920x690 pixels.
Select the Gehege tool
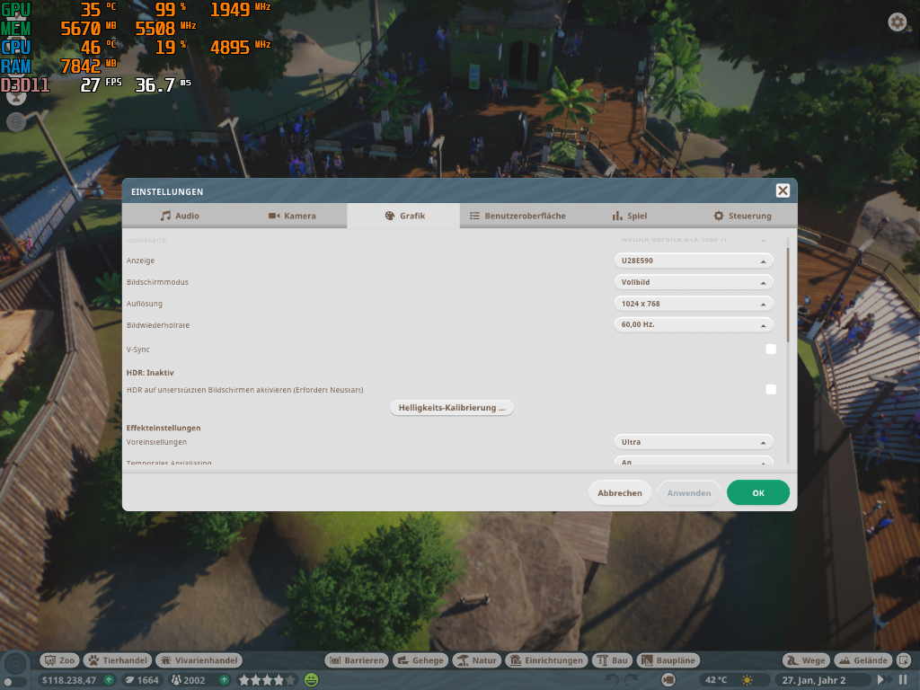pos(420,660)
